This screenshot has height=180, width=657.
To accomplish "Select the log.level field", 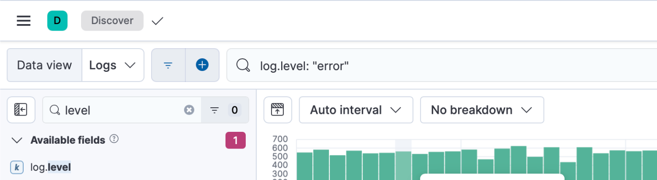I will pyautogui.click(x=50, y=167).
